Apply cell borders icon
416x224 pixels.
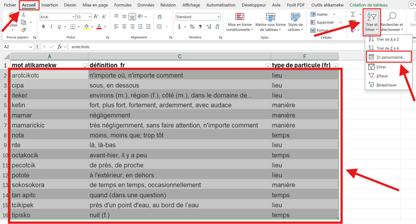(x=73, y=27)
